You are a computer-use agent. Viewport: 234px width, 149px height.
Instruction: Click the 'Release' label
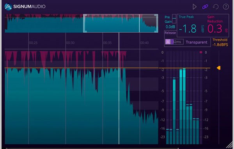coord(170,33)
